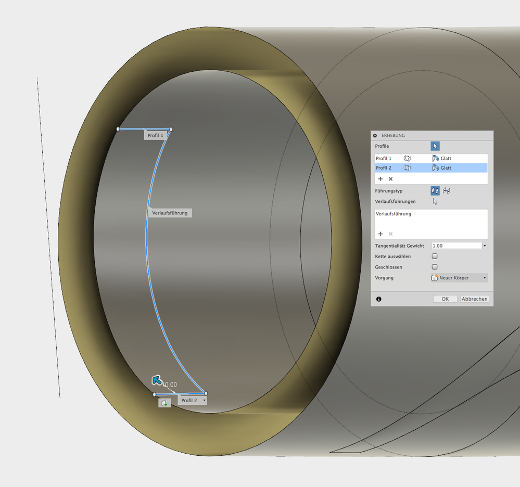Add a new rail with plus icon

click(x=381, y=234)
